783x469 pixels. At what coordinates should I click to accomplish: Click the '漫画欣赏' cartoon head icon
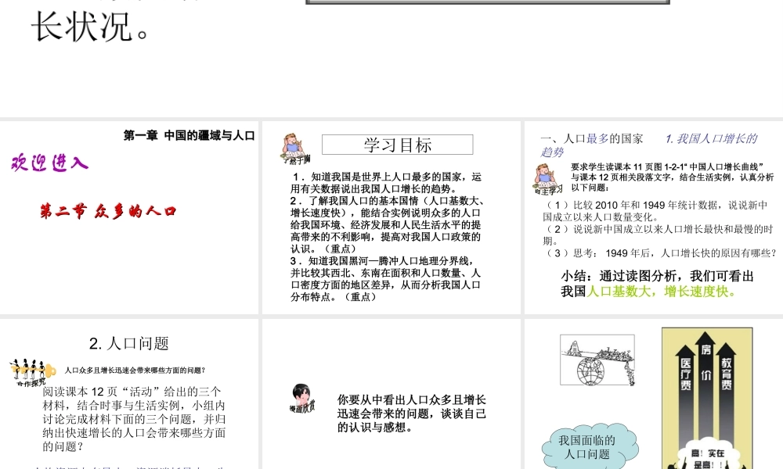point(302,398)
